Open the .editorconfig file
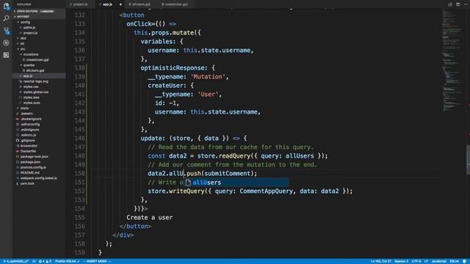This screenshot has height=264, width=470. click(30, 125)
